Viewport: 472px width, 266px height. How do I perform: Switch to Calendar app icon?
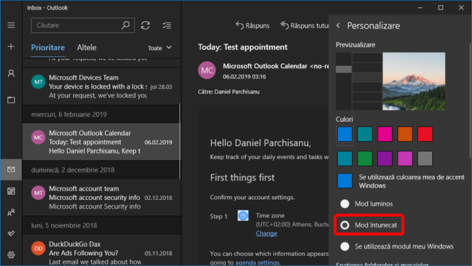(x=11, y=191)
